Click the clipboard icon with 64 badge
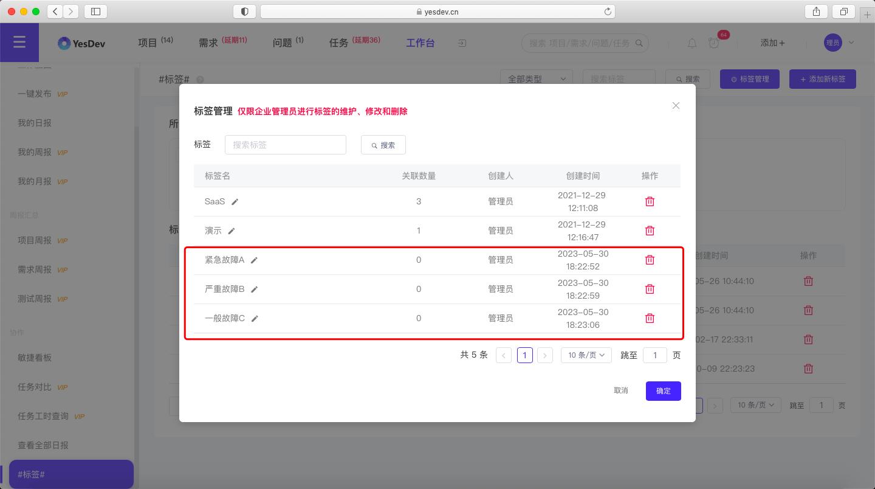The width and height of the screenshot is (875, 489). tap(714, 43)
